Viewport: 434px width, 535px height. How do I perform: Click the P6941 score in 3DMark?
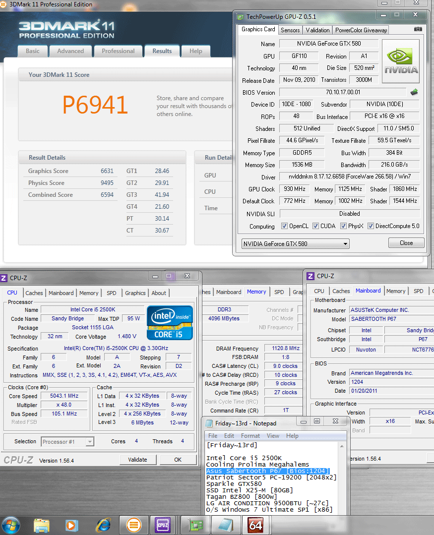(95, 105)
